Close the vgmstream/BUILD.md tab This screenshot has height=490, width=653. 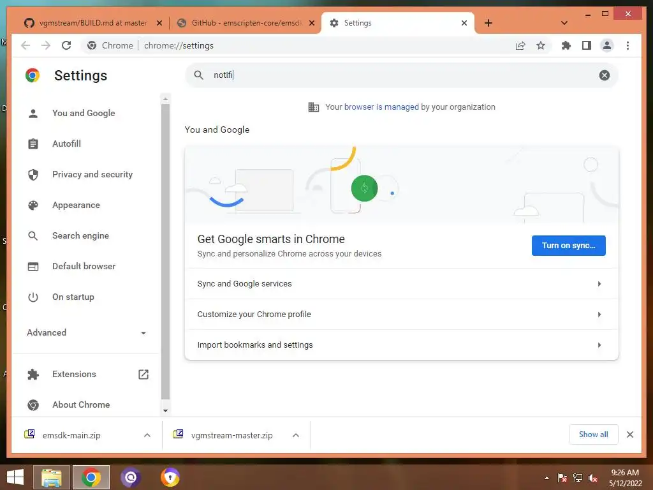click(159, 23)
